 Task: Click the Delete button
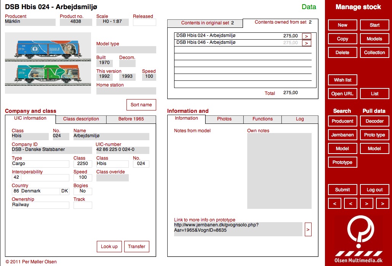[x=342, y=53]
